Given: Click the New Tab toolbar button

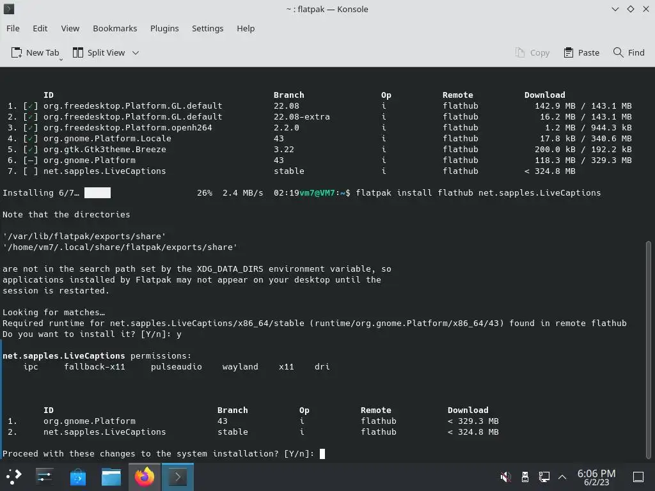Looking at the screenshot, I should click(x=36, y=52).
